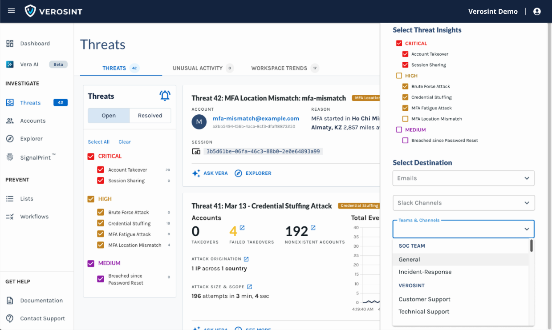This screenshot has width=552, height=330.
Task: Click the Dashboard grid icon
Action: pyautogui.click(x=10, y=44)
